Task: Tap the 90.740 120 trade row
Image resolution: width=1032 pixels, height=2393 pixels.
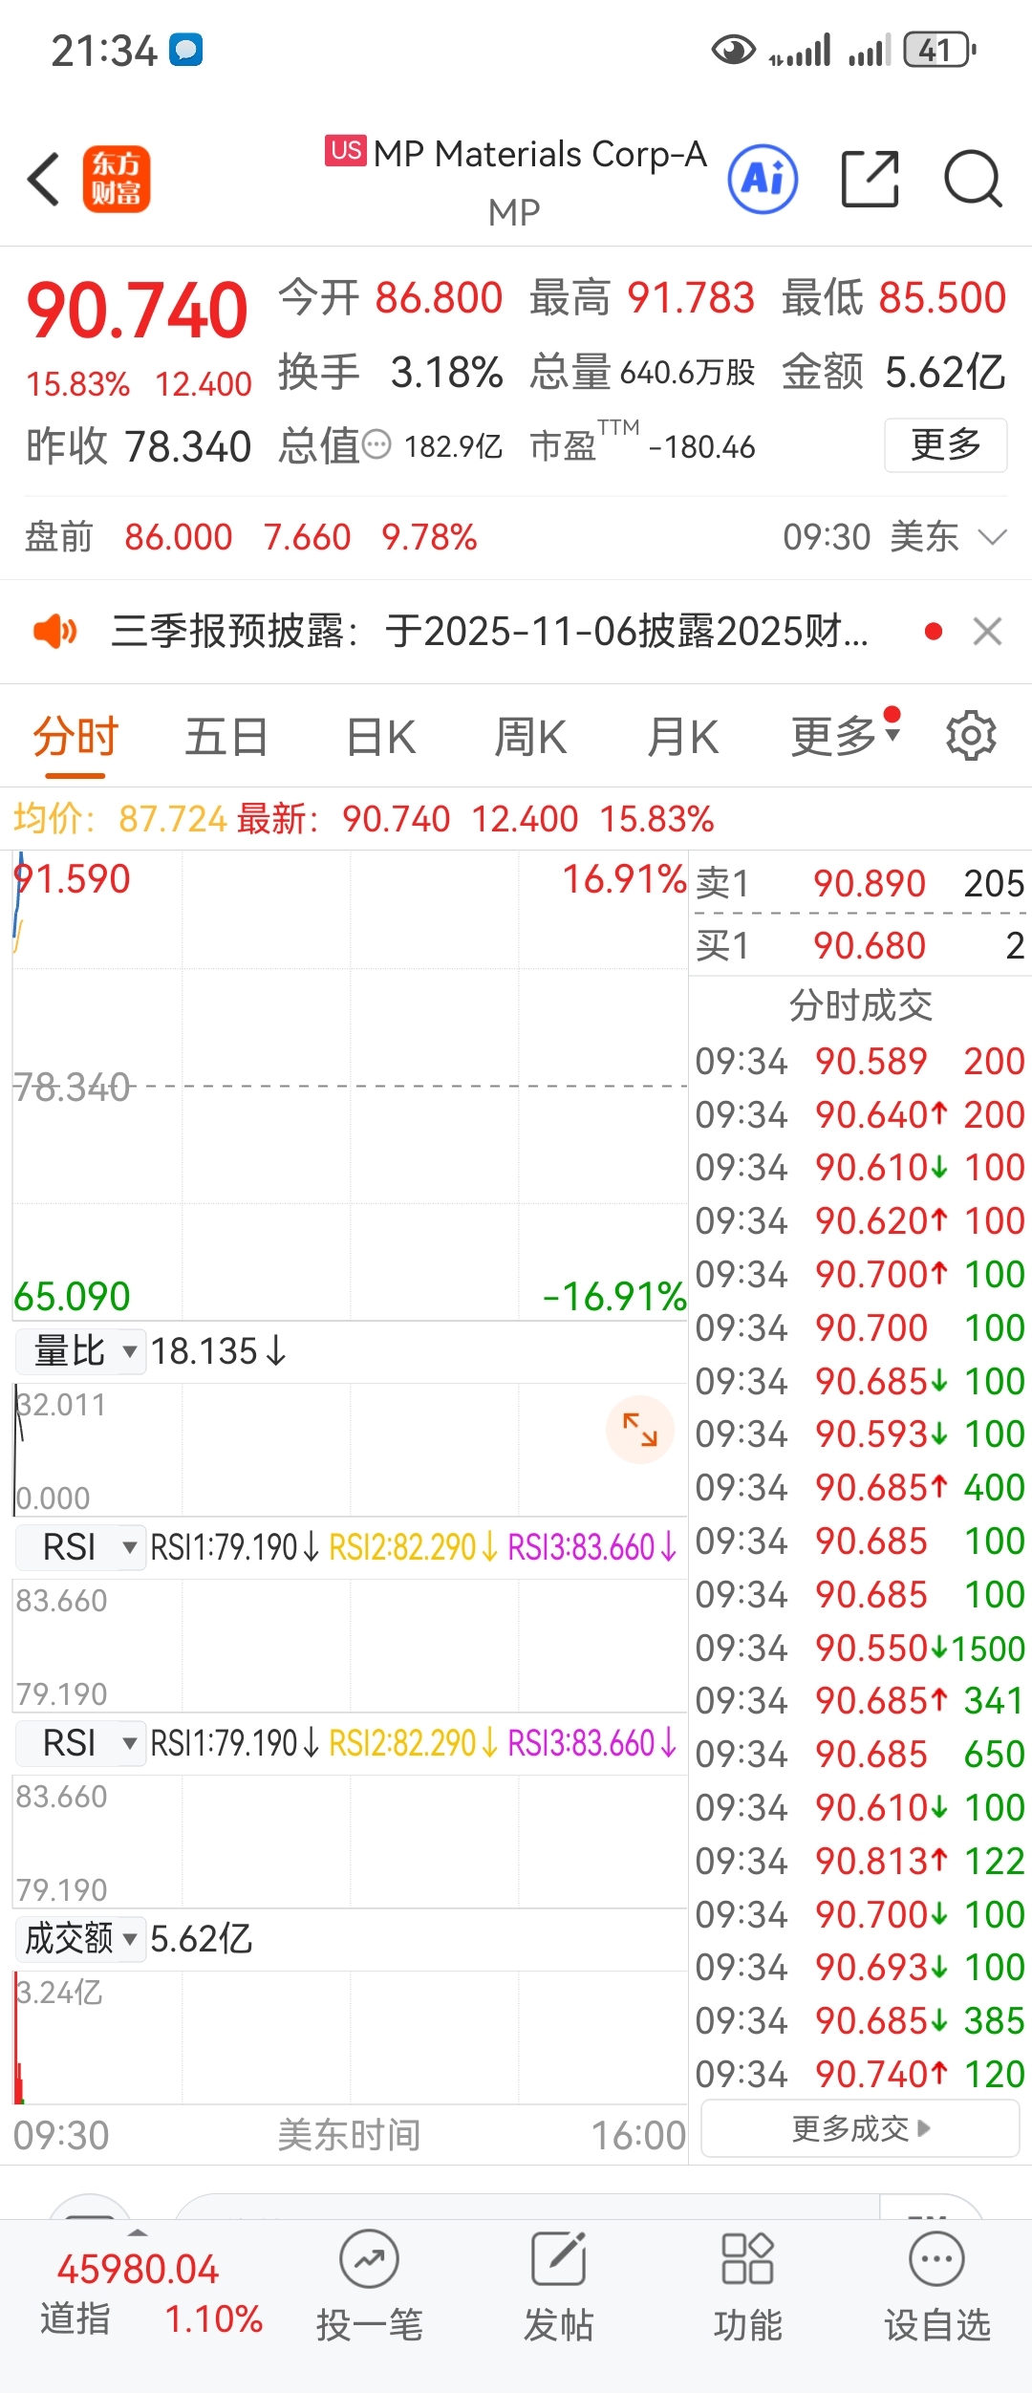Action: tap(860, 2074)
